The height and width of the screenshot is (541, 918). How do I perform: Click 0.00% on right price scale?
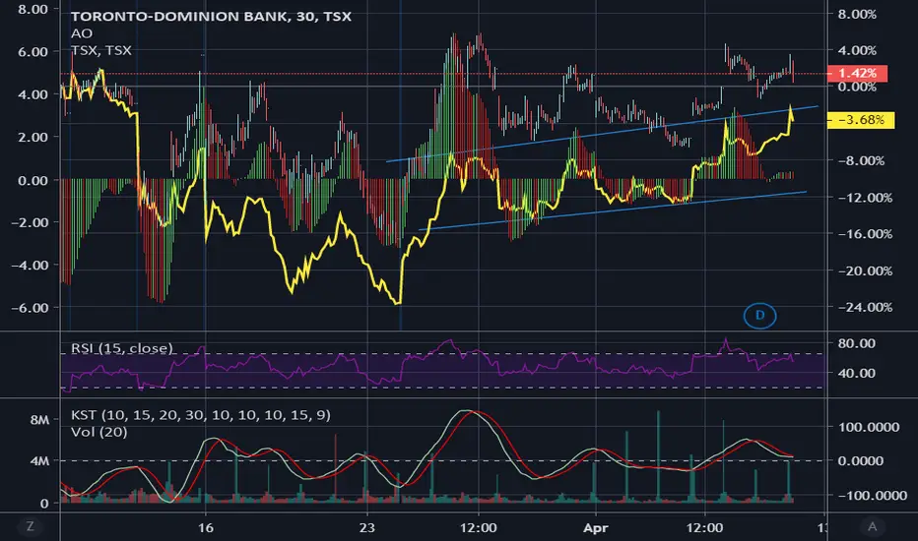(x=857, y=88)
